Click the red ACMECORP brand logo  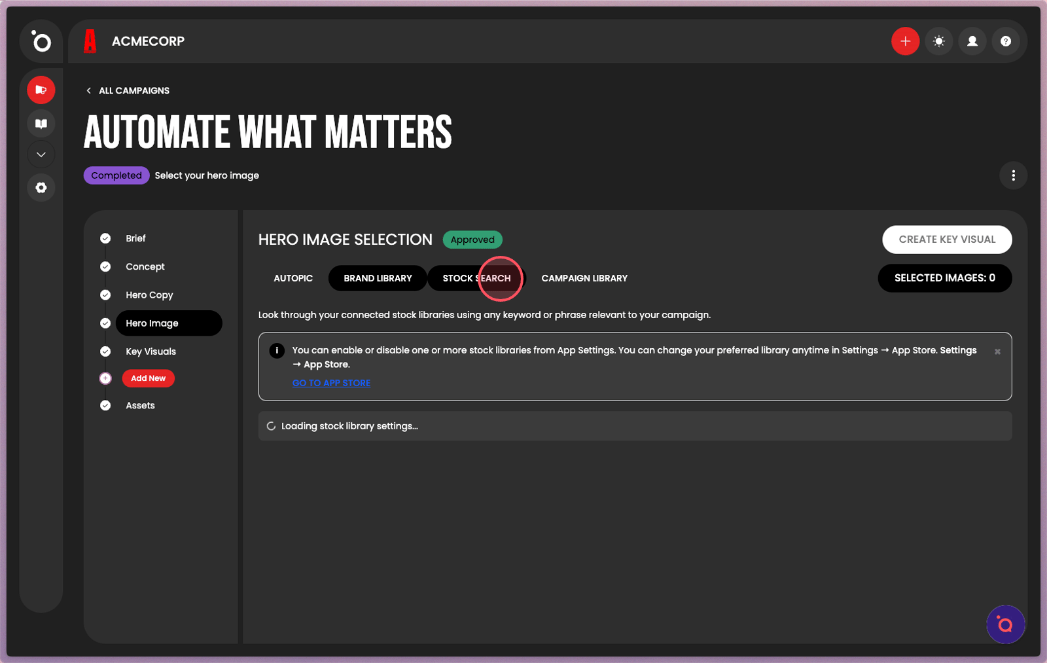[90, 41]
